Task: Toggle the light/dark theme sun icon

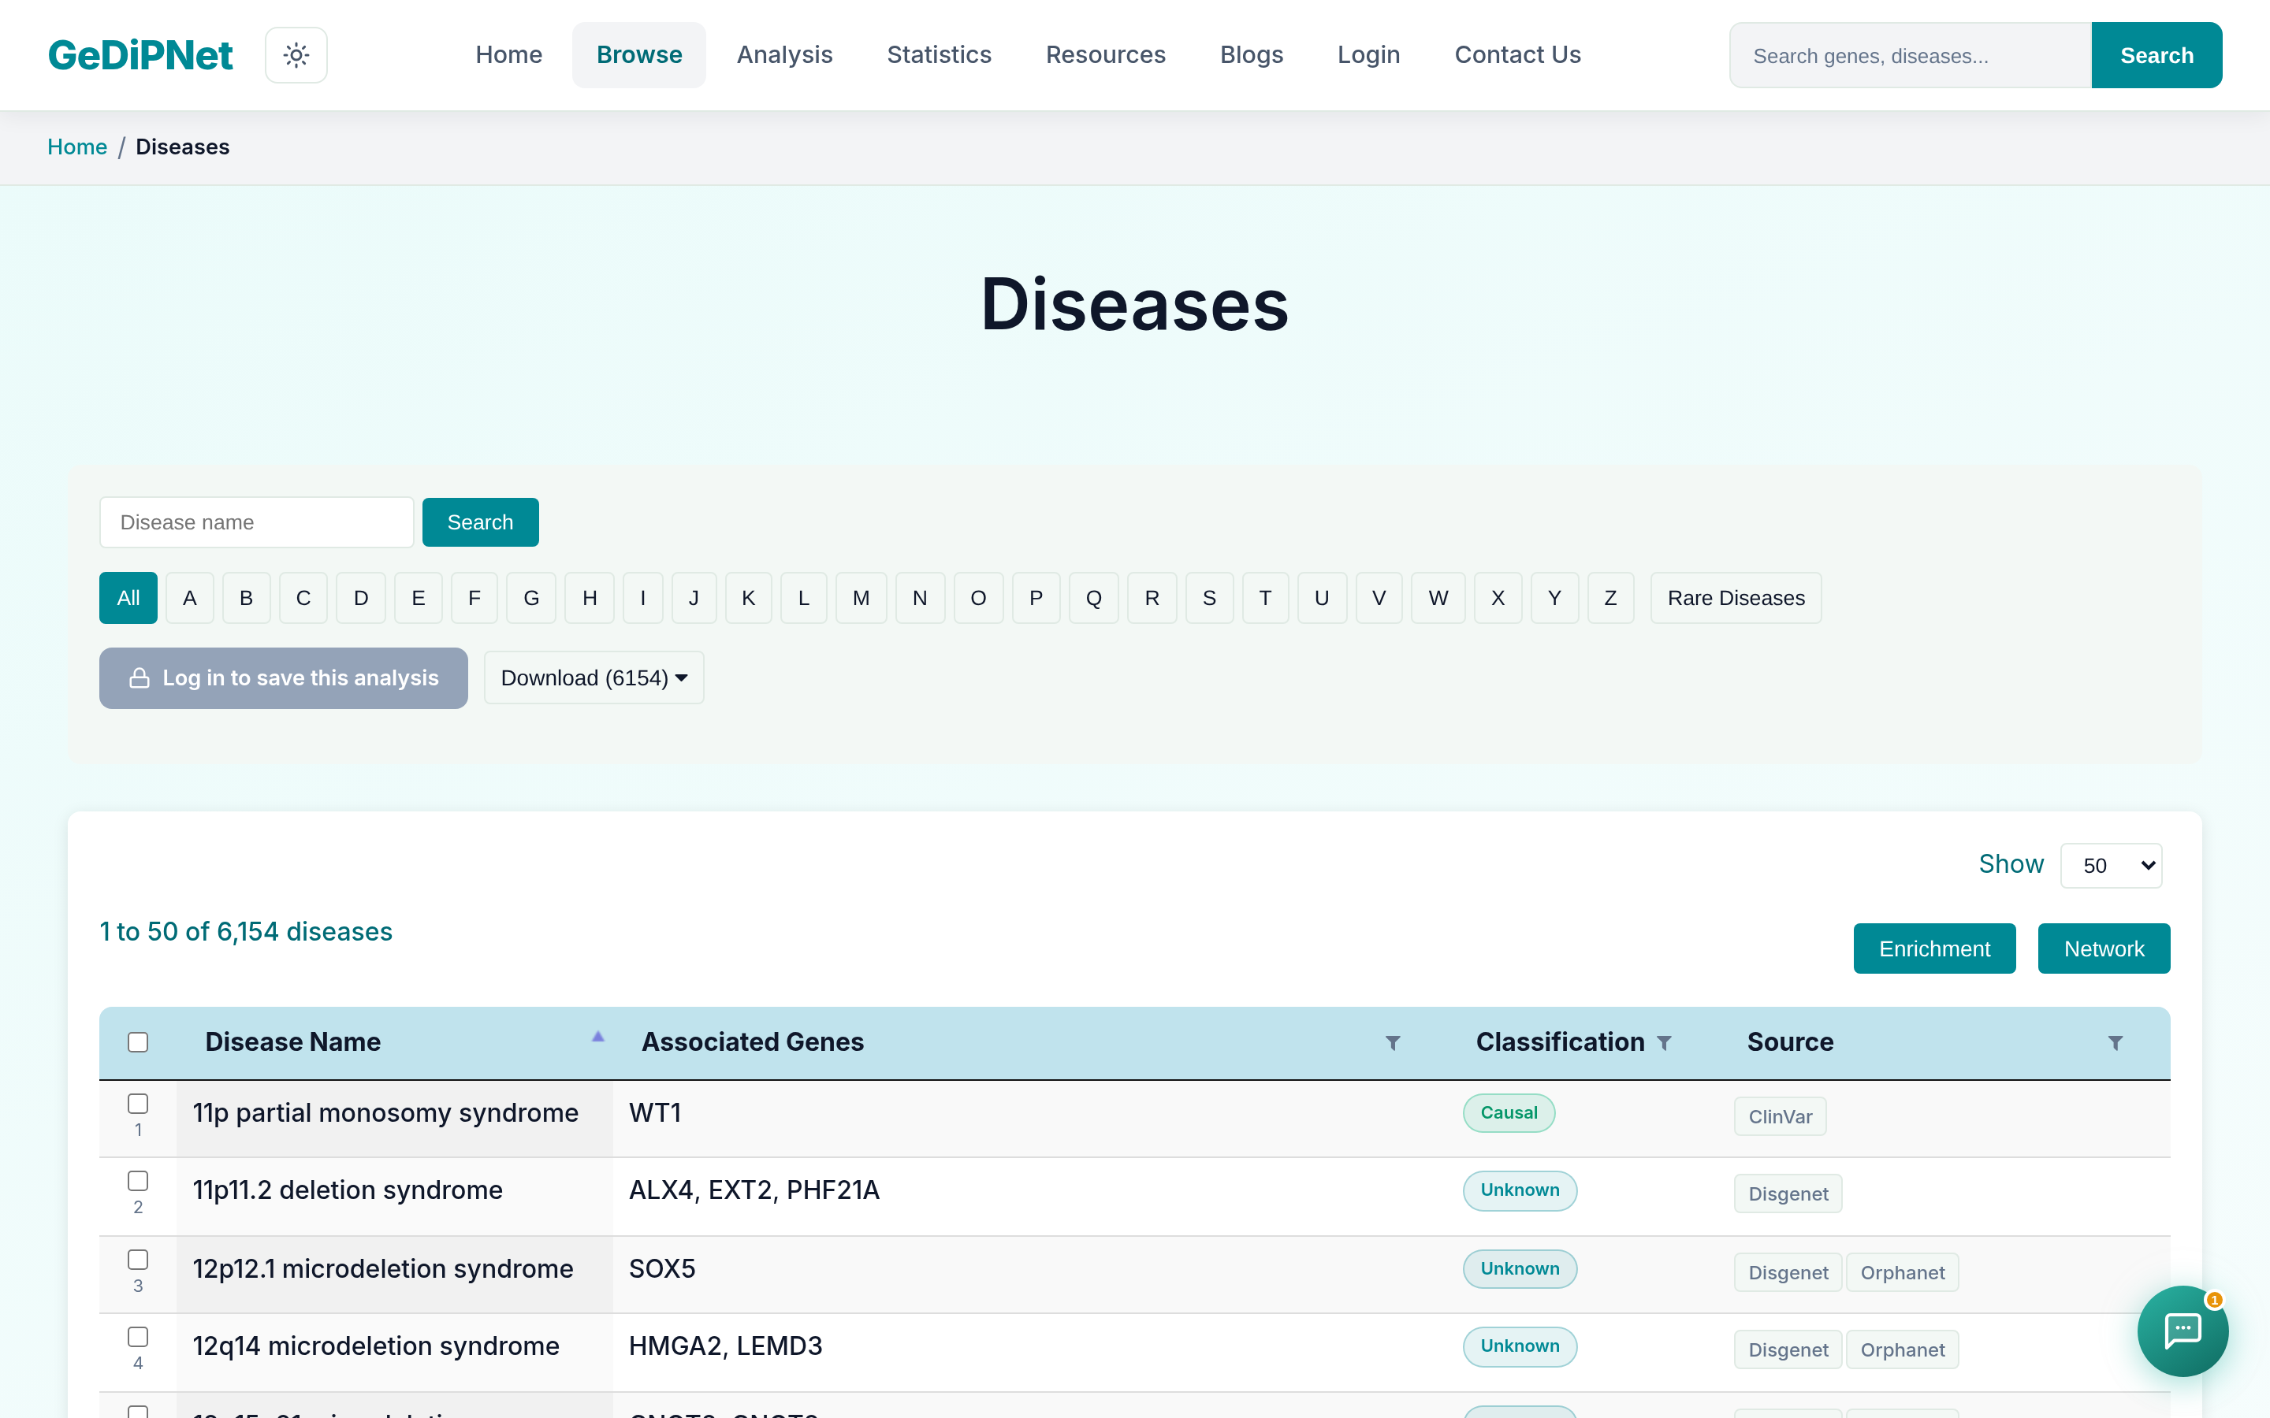Action: (296, 55)
